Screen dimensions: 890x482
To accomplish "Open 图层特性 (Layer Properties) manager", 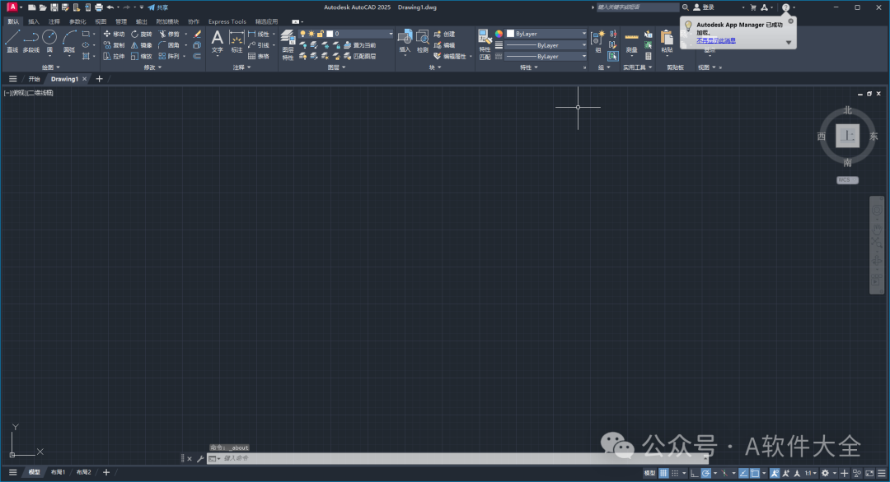I will (288, 44).
